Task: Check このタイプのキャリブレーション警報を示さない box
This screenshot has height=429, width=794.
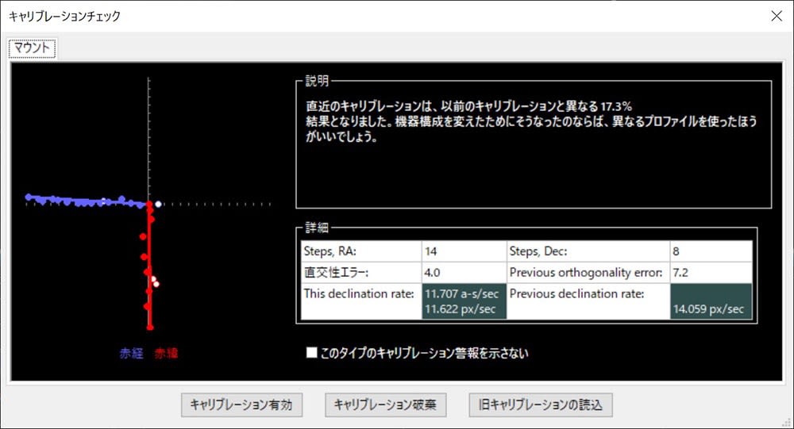Action: tap(311, 353)
